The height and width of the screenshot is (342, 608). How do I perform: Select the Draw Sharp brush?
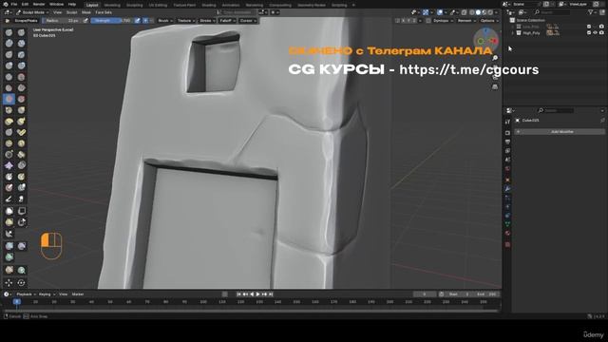pos(21,32)
